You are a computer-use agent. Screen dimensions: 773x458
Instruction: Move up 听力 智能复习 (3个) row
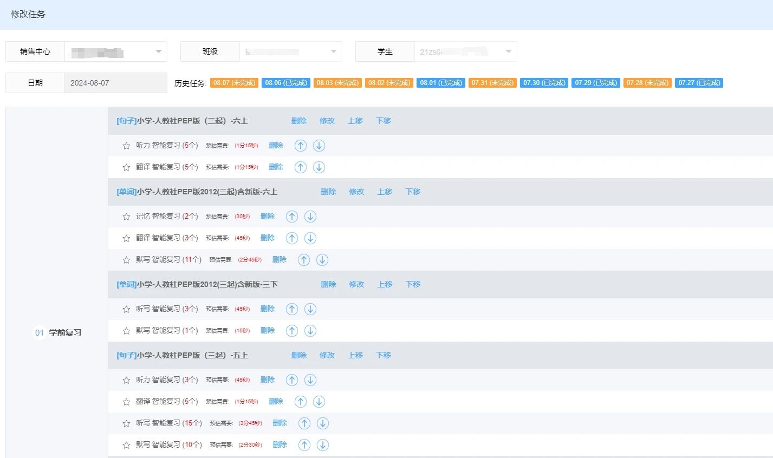tap(292, 380)
